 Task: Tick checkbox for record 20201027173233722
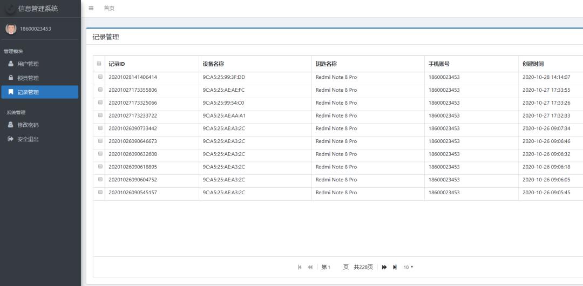coord(99,115)
